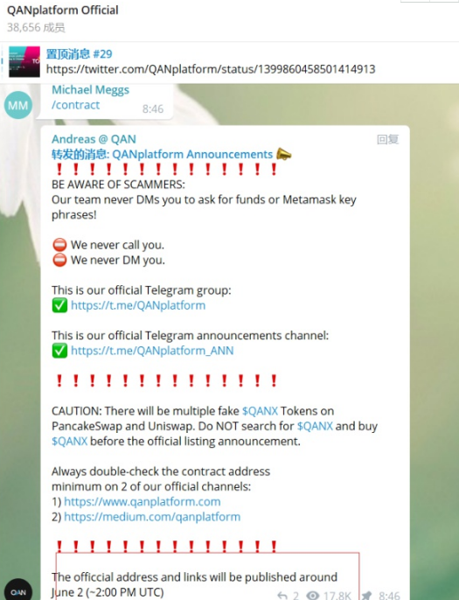
Task: Click the /contract command text
Action: tap(76, 105)
